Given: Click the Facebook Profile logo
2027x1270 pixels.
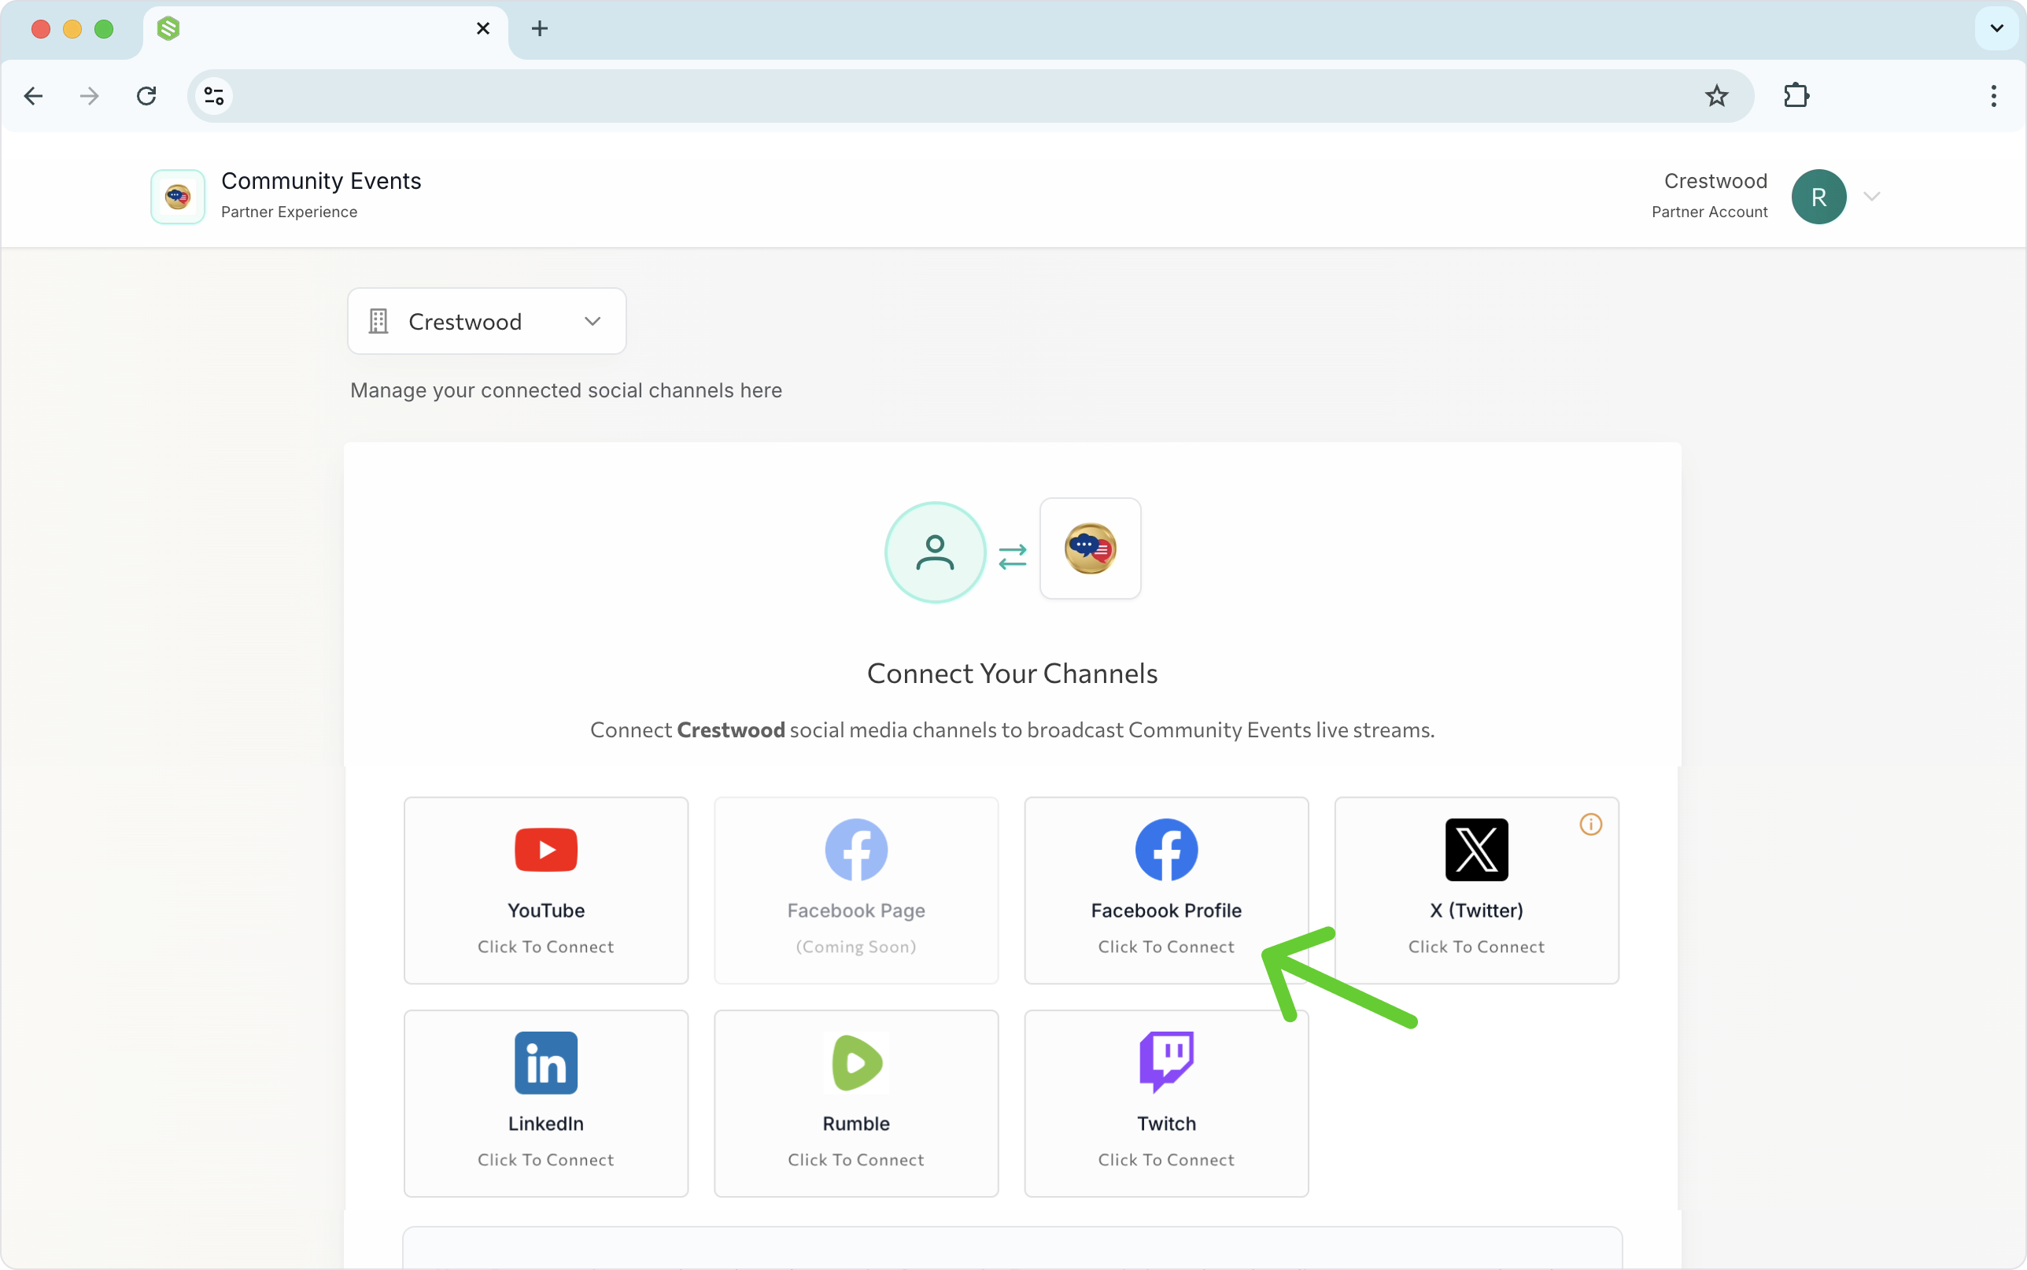Looking at the screenshot, I should pos(1166,850).
